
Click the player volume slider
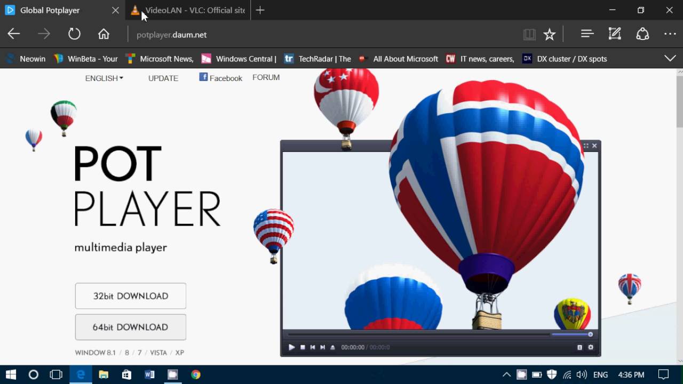click(x=572, y=334)
